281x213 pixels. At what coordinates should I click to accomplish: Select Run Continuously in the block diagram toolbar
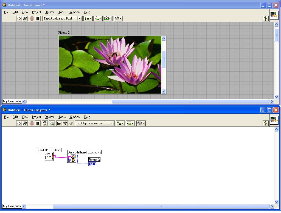(x=24, y=123)
